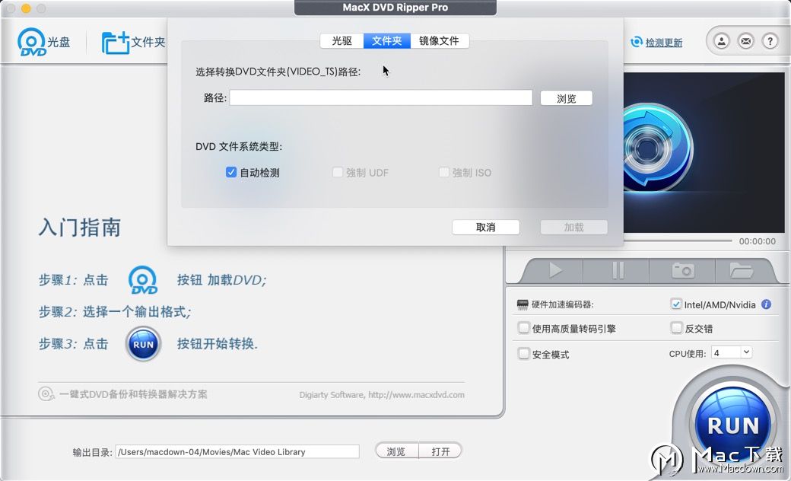Viewport: 791px width, 481px height.
Task: Open the CPU使用 dropdown
Action: (x=732, y=353)
